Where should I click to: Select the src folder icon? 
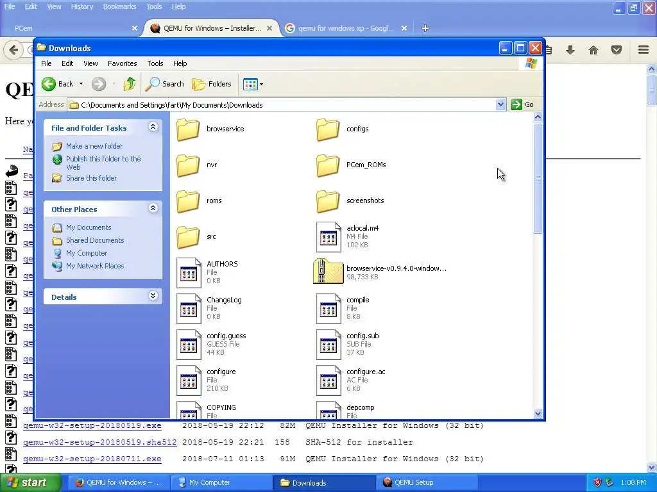188,237
